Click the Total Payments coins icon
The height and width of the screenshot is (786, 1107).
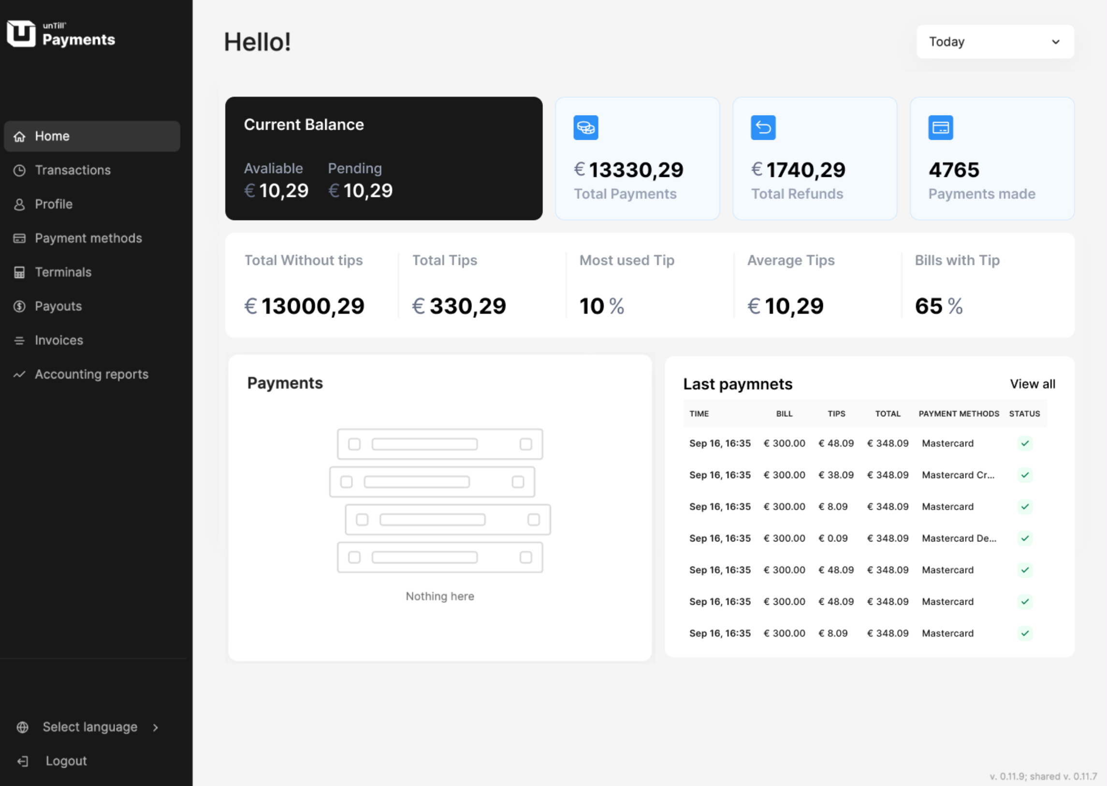(x=586, y=128)
